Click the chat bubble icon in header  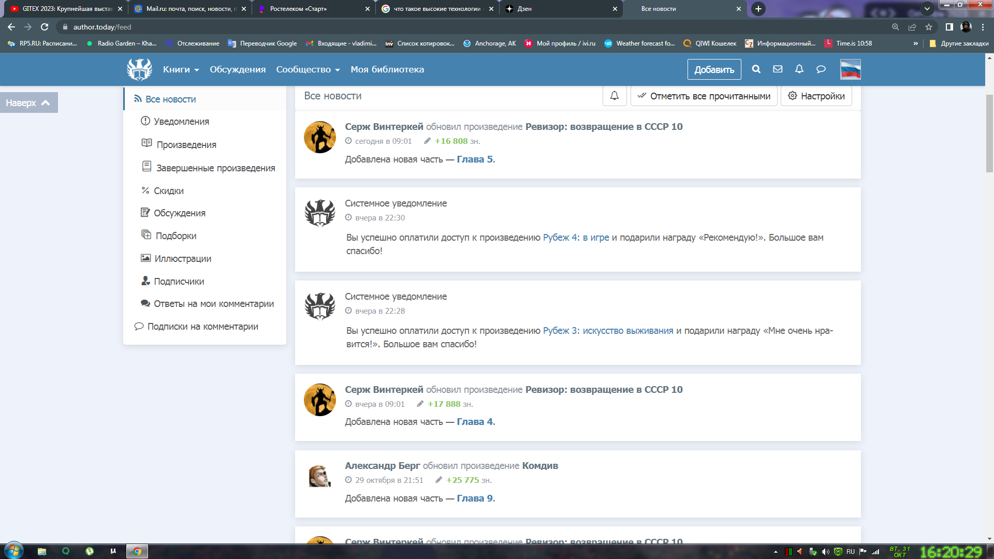click(821, 69)
